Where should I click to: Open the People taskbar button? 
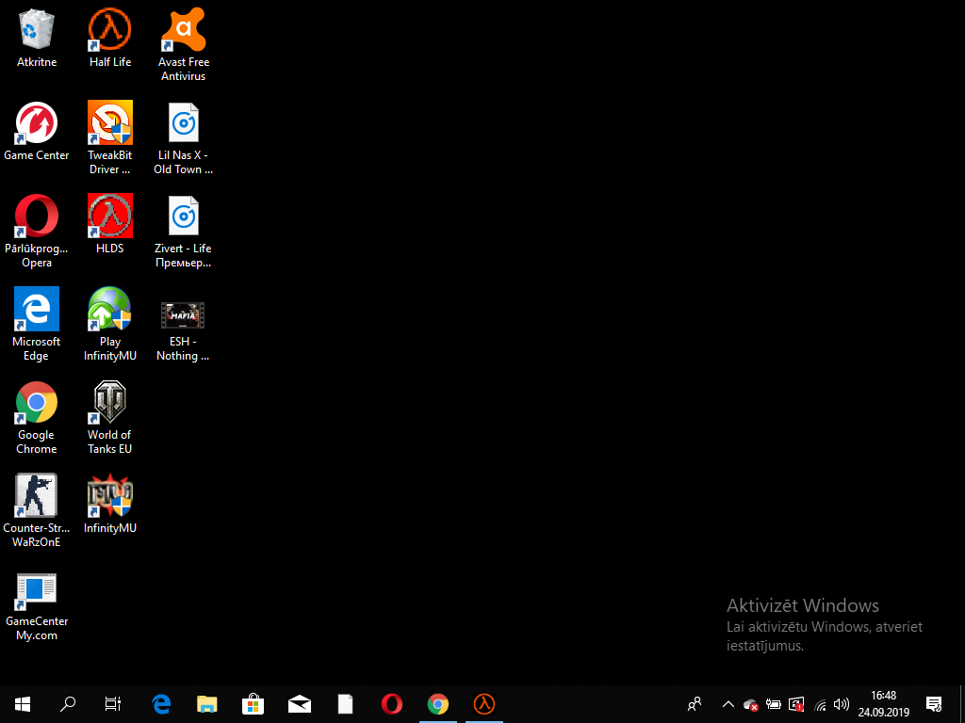pyautogui.click(x=695, y=704)
